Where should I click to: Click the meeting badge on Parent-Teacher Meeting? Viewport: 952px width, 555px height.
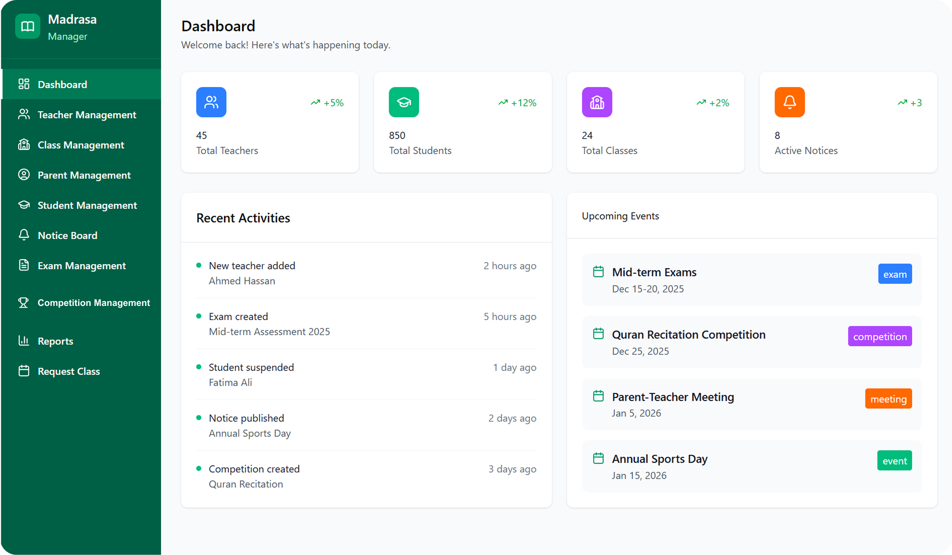(888, 398)
